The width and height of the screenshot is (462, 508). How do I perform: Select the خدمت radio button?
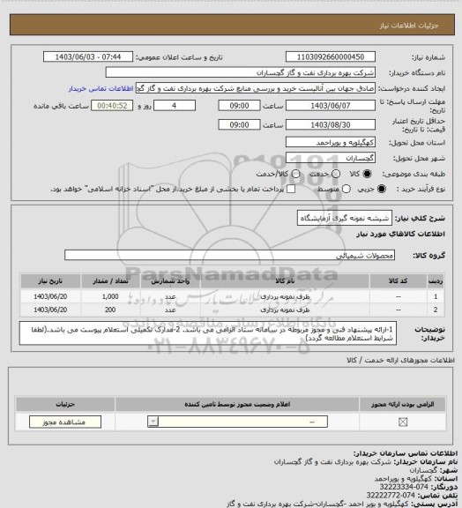click(336, 174)
